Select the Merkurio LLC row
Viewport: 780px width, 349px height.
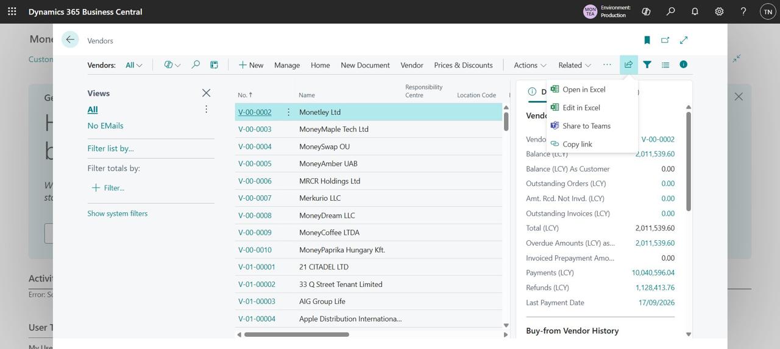click(x=369, y=198)
